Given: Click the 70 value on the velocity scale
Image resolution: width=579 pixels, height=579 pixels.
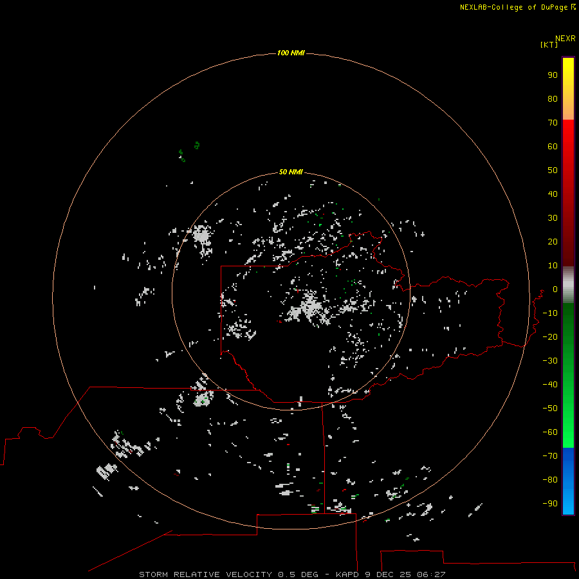Looking at the screenshot, I should click(x=553, y=123).
